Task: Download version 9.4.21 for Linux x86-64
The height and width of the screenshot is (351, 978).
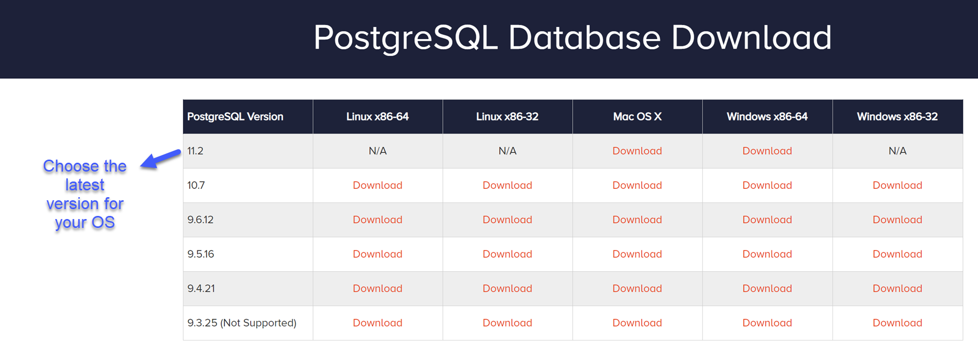Action: click(377, 288)
